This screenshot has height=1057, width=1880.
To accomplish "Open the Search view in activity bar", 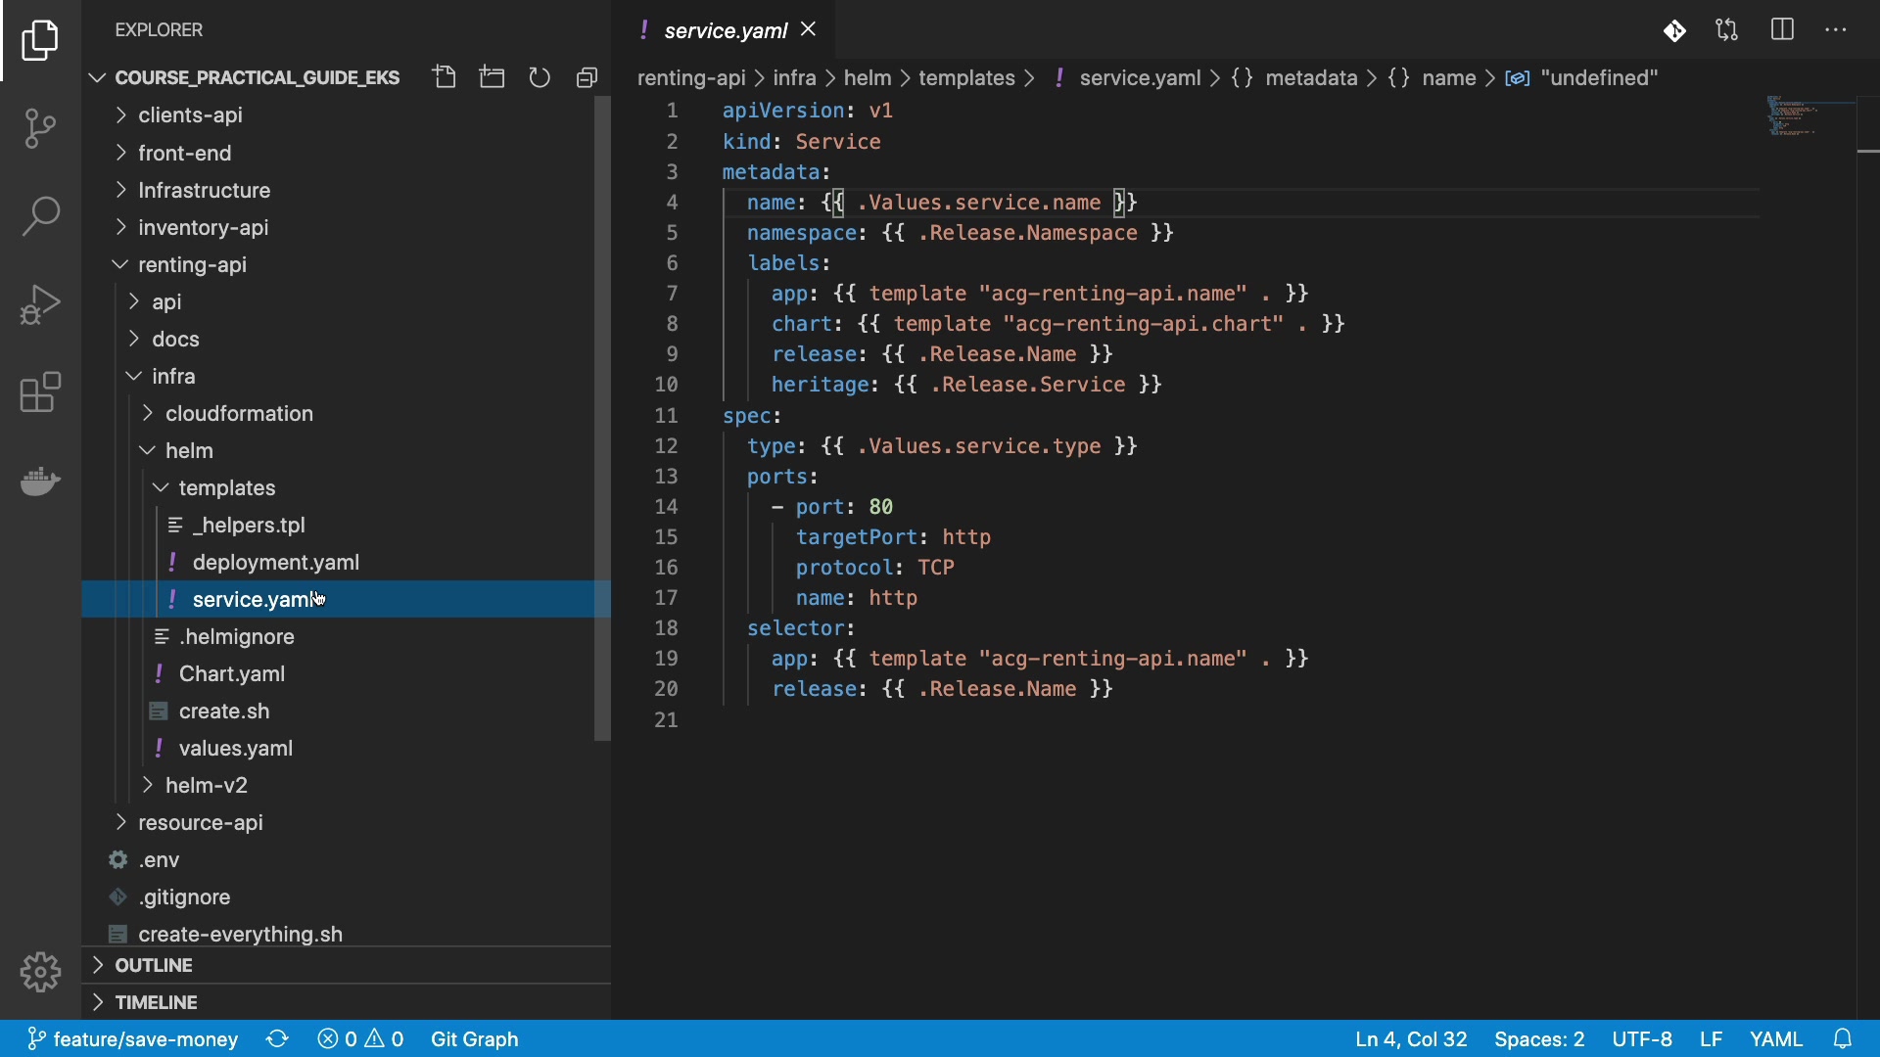I will (40, 216).
